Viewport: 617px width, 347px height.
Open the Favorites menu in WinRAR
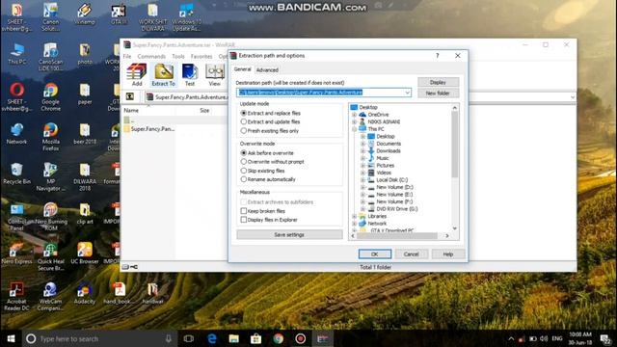click(201, 56)
